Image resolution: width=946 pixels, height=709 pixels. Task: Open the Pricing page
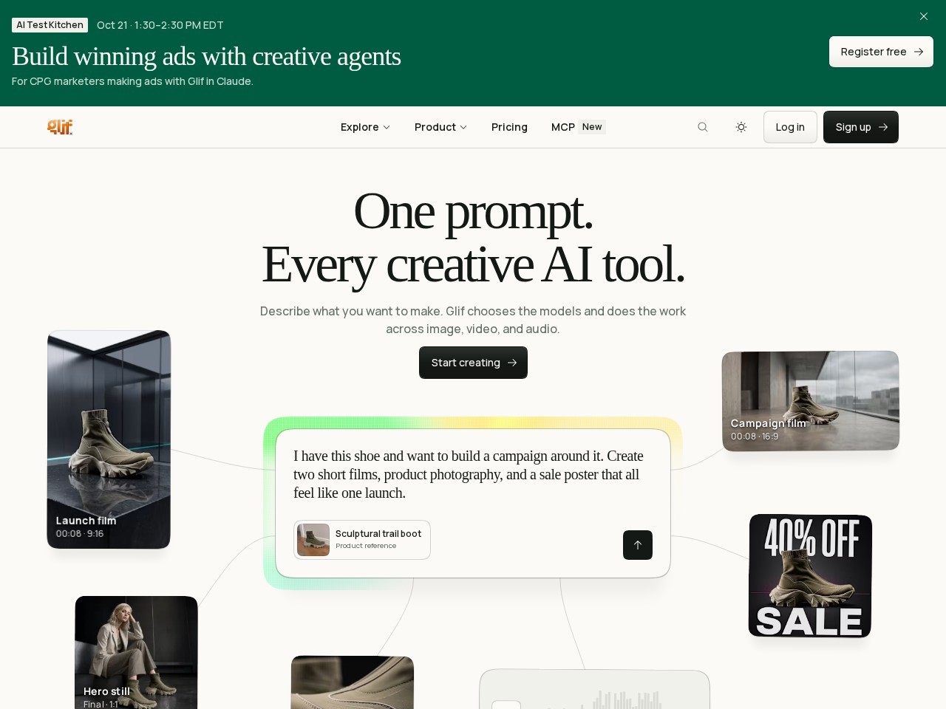pyautogui.click(x=509, y=127)
